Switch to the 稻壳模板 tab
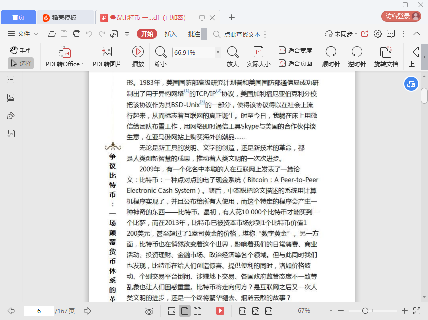428x320 pixels. pyautogui.click(x=65, y=17)
